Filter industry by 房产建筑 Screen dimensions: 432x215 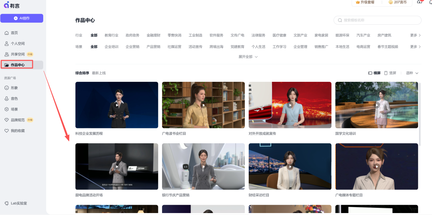tap(384, 36)
